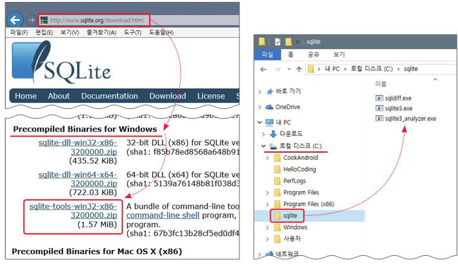Click the browser back arrow button
The image size is (458, 268).
click(15, 20)
